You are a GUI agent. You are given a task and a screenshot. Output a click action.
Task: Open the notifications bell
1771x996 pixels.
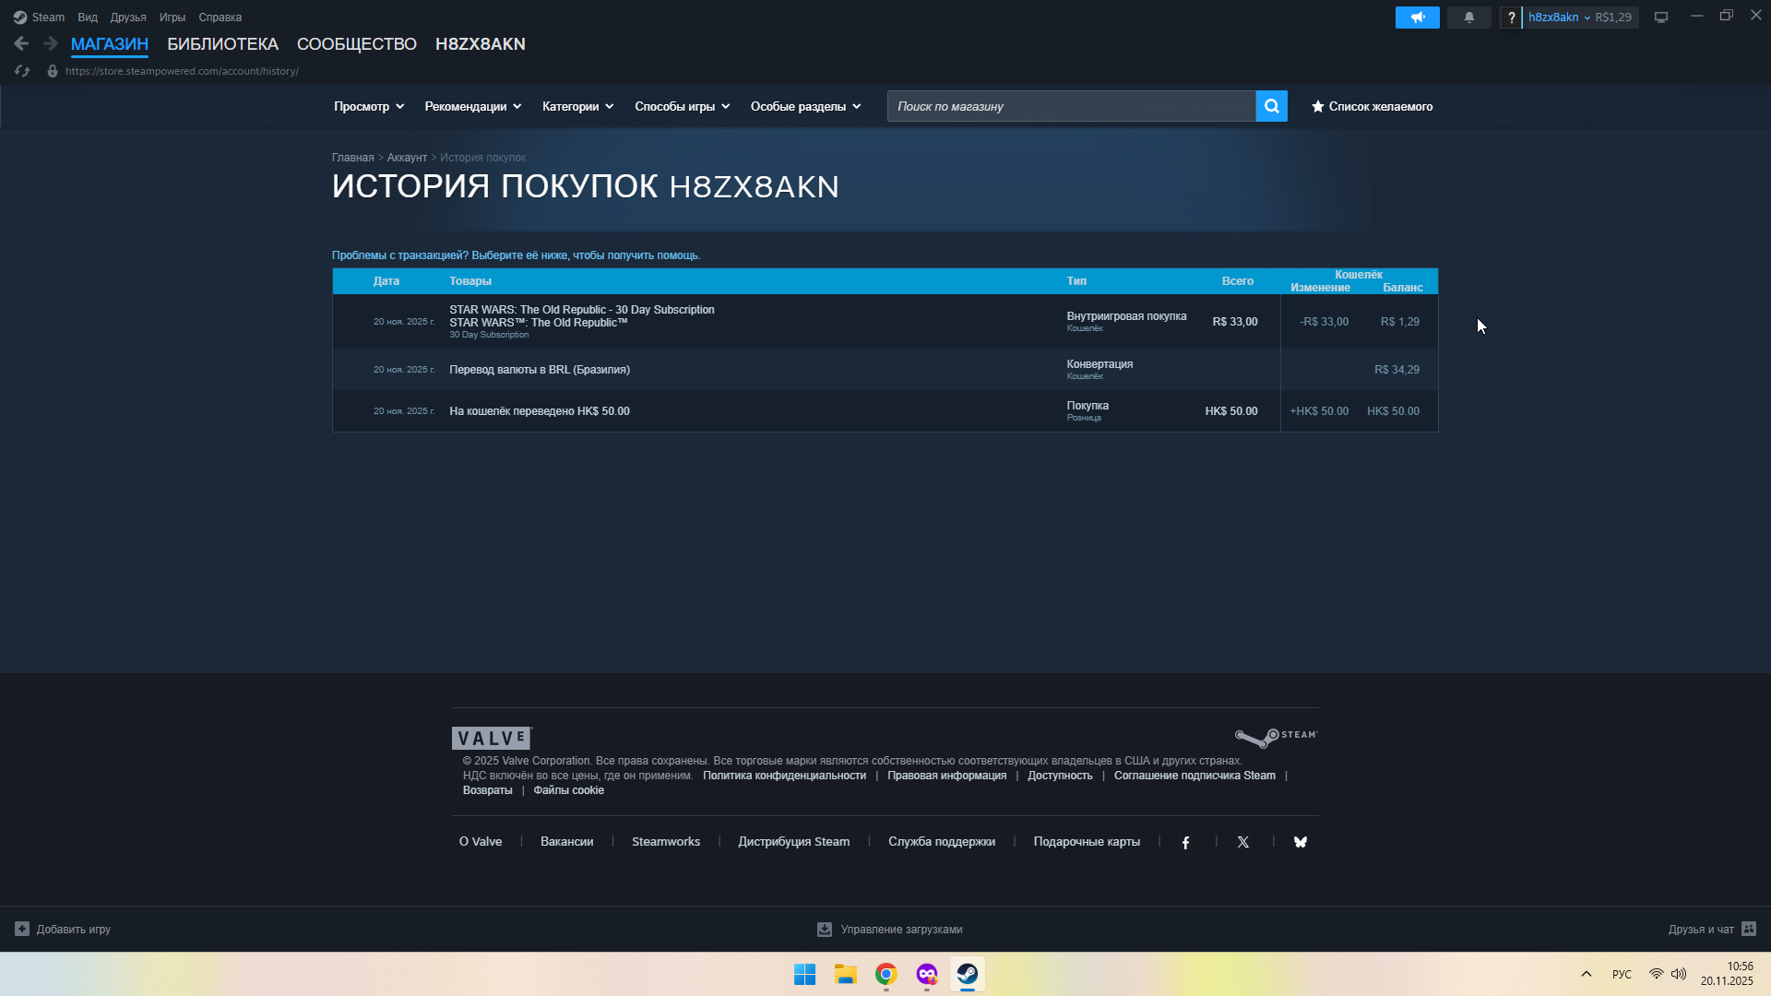click(x=1468, y=18)
